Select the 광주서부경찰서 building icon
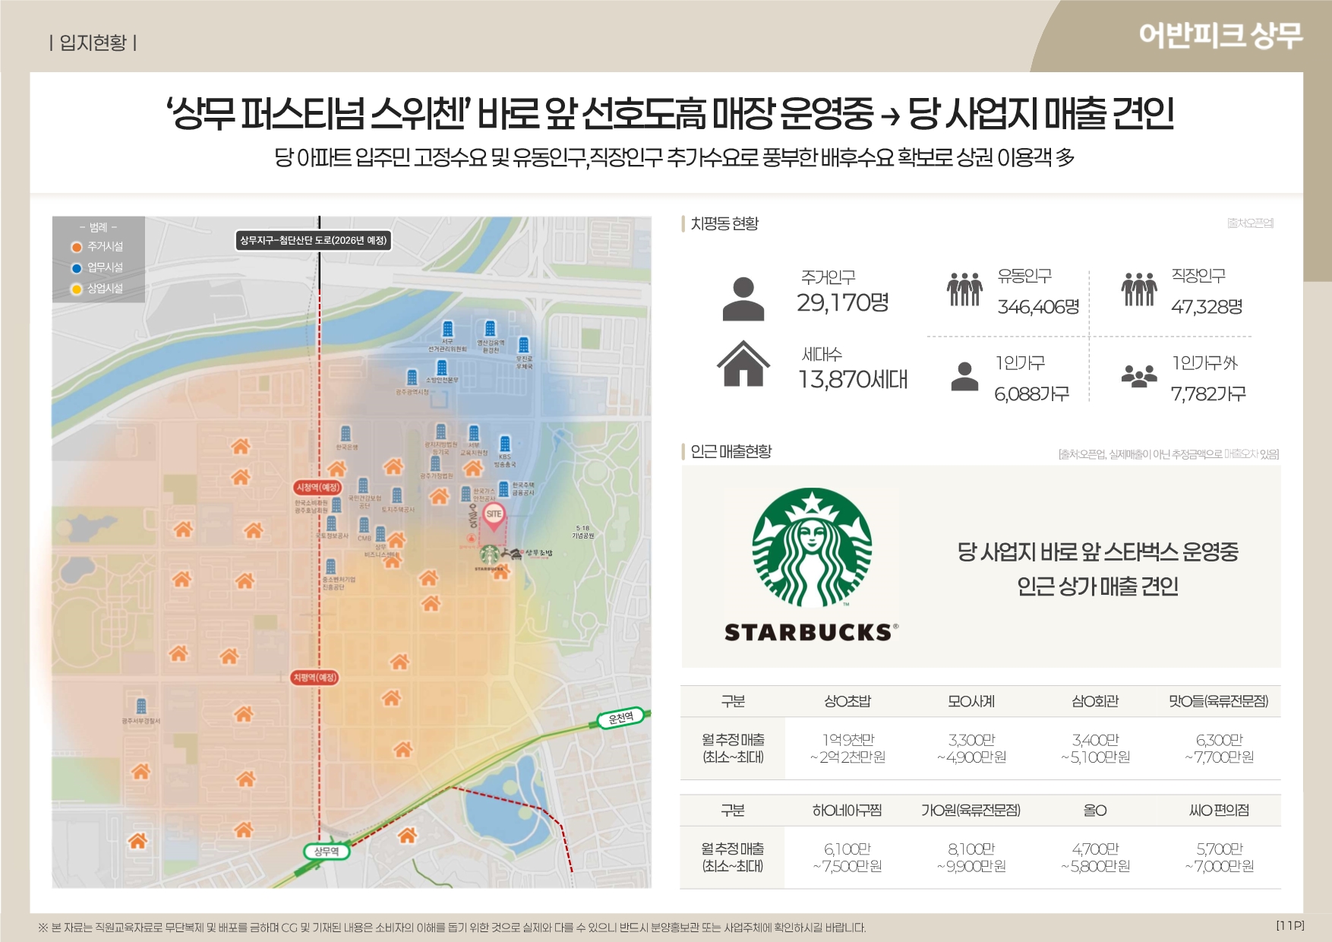1332x942 pixels. (141, 706)
